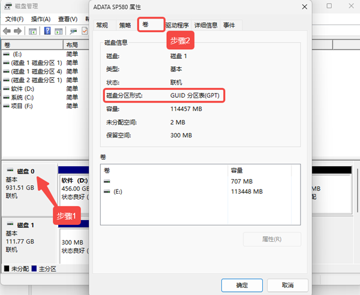Switch to the 策略 tab
360x295 pixels.
coord(125,25)
